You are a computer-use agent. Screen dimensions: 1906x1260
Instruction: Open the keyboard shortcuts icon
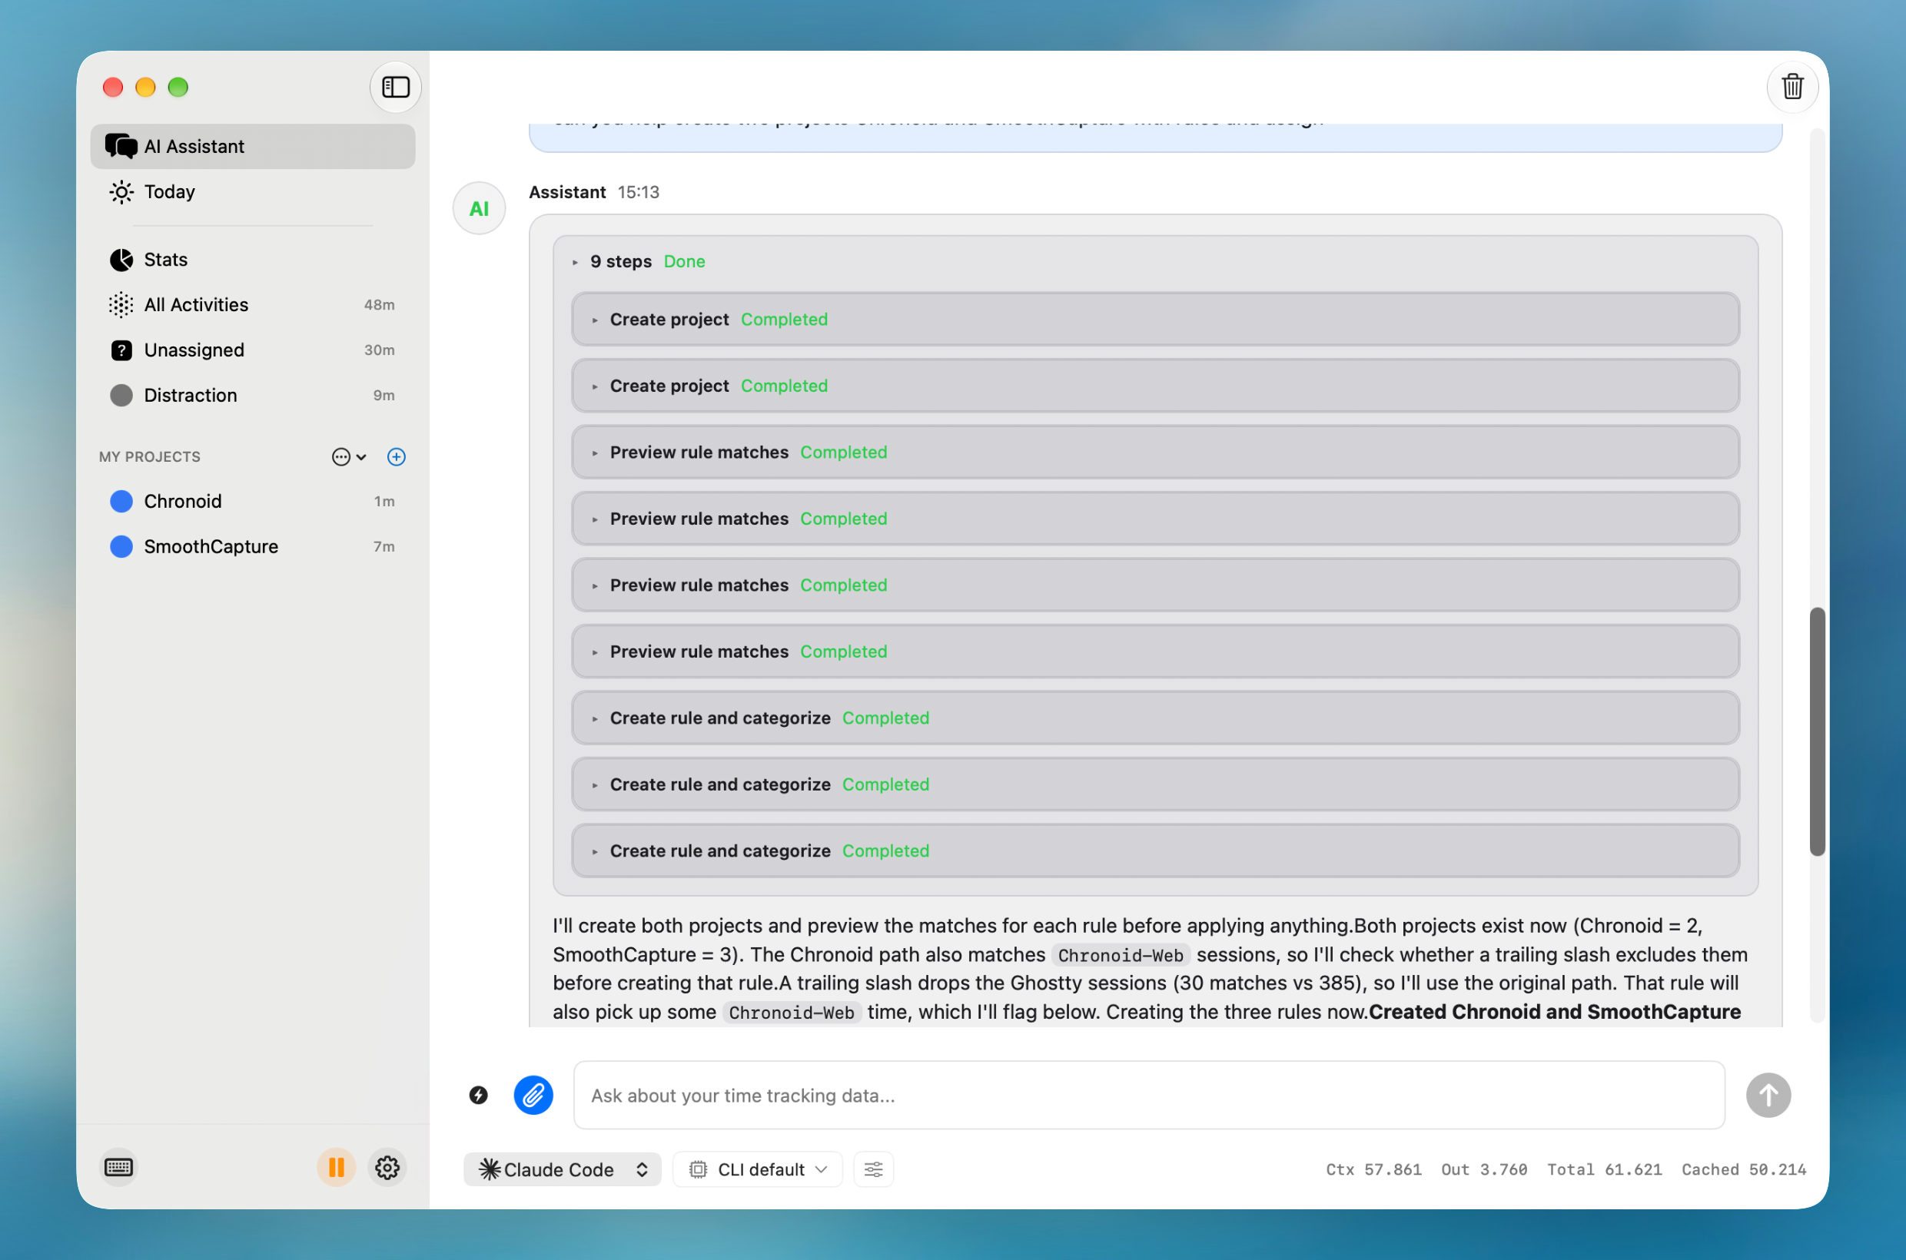pos(119,1168)
